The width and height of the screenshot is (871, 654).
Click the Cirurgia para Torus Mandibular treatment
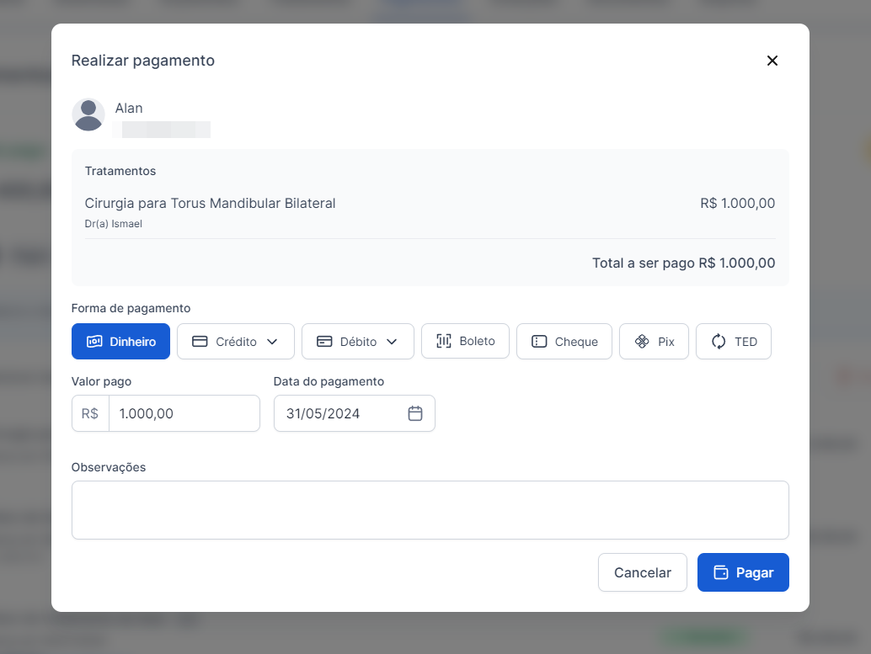(x=211, y=204)
